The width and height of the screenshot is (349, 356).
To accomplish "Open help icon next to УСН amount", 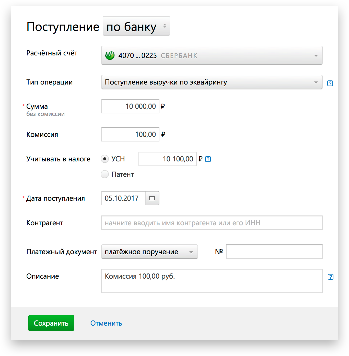I will (x=208, y=159).
